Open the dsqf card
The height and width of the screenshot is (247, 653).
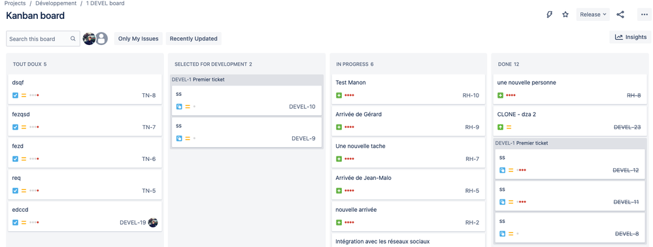click(x=85, y=89)
